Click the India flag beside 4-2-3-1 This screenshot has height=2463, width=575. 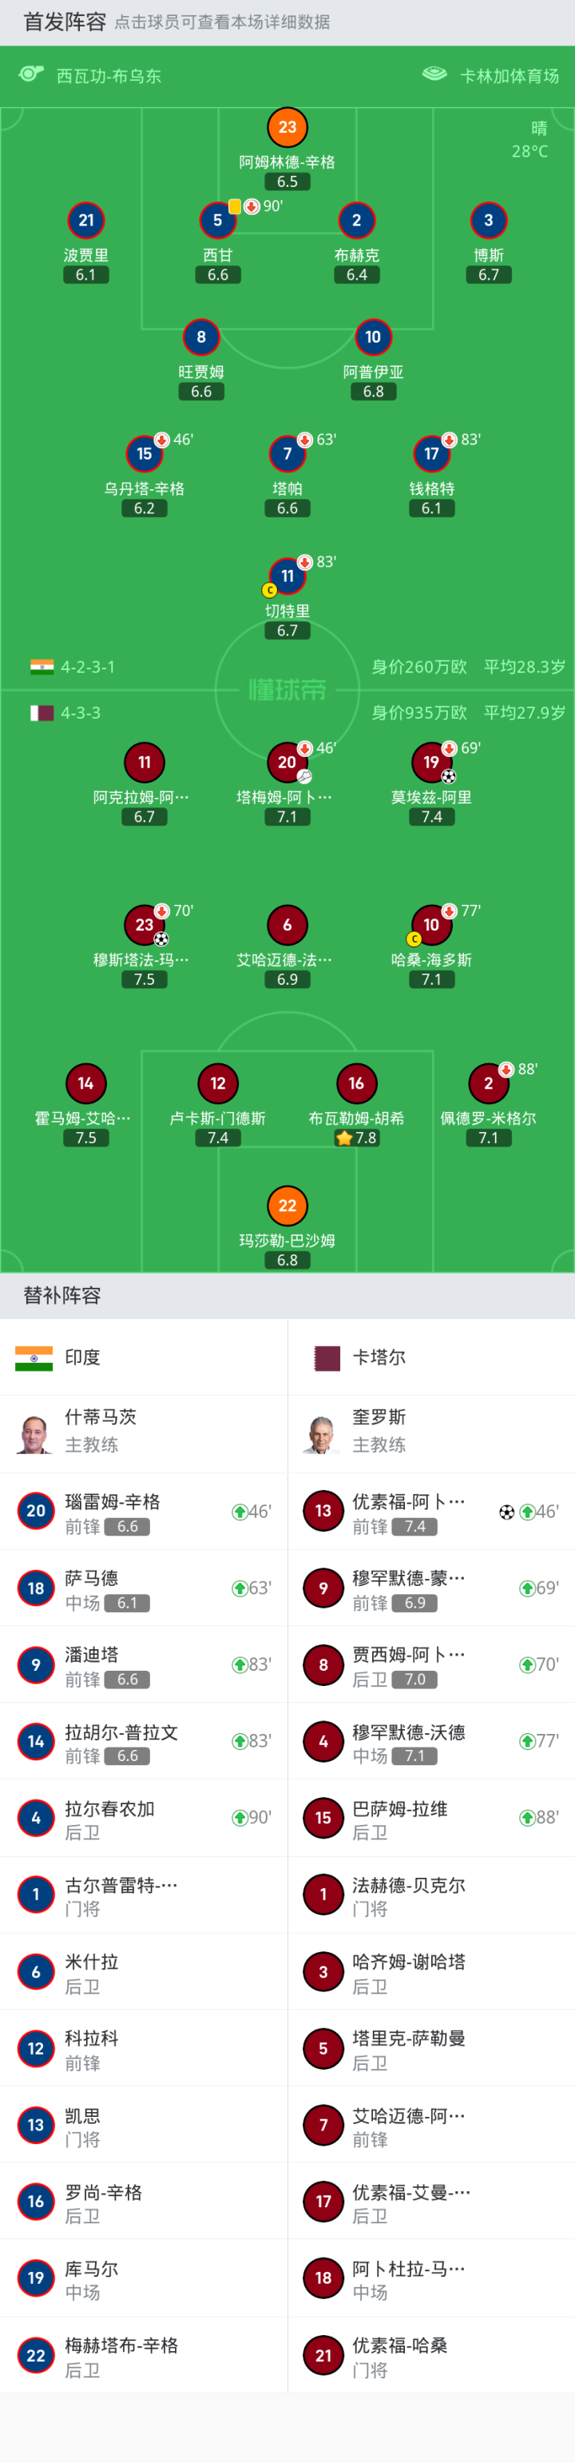click(42, 667)
